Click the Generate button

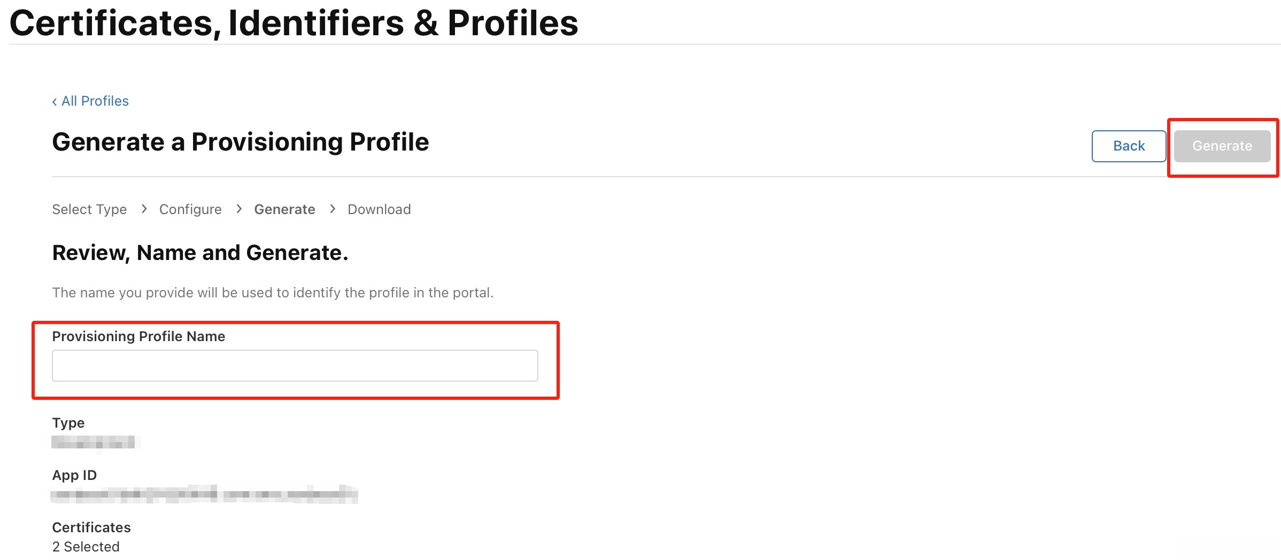tap(1222, 146)
